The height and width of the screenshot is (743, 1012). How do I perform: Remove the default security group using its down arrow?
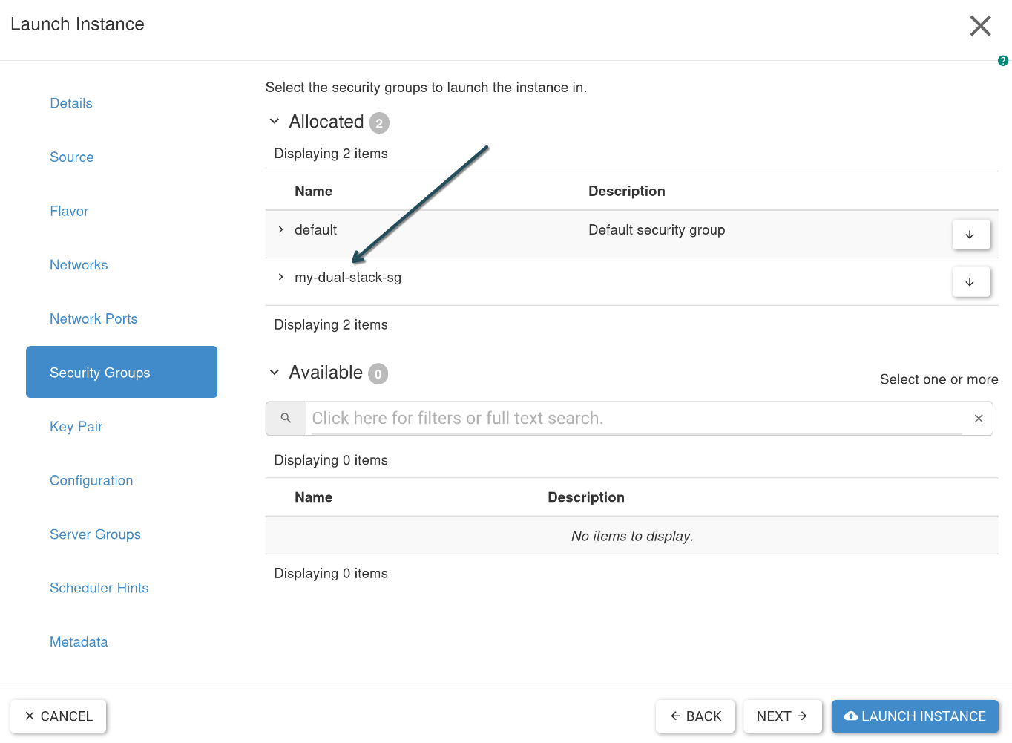[x=970, y=235]
